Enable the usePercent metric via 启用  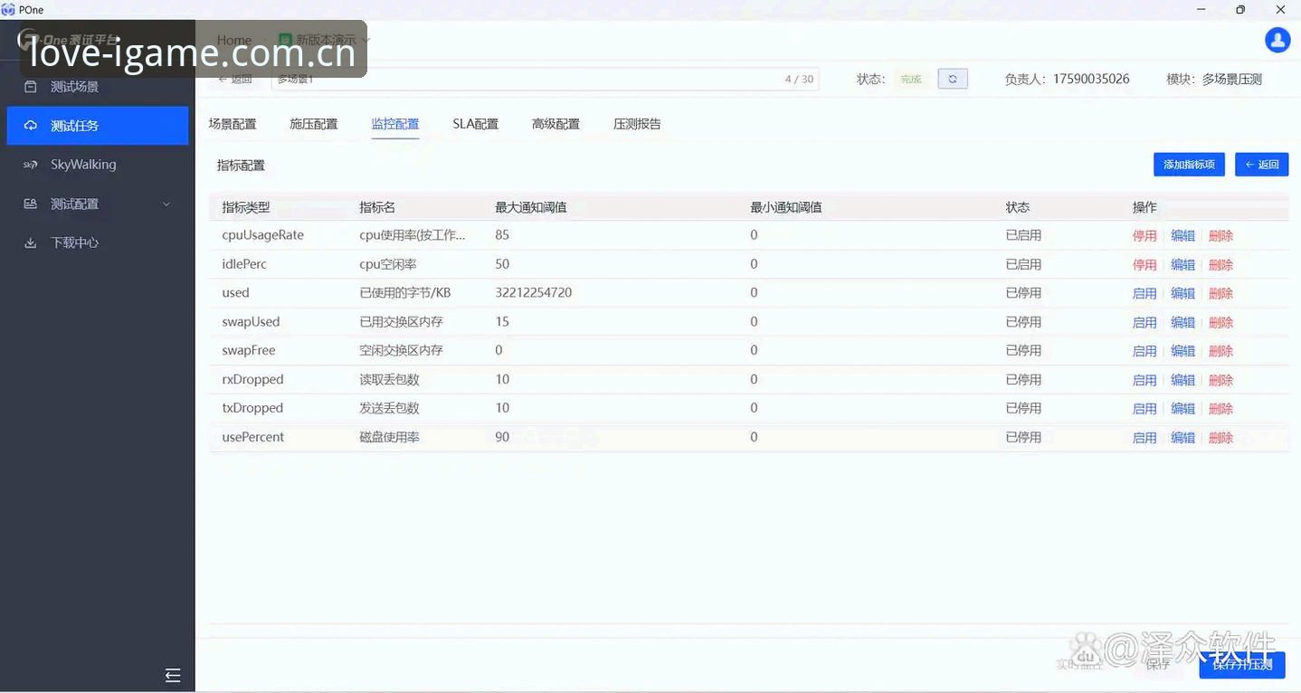coord(1144,438)
